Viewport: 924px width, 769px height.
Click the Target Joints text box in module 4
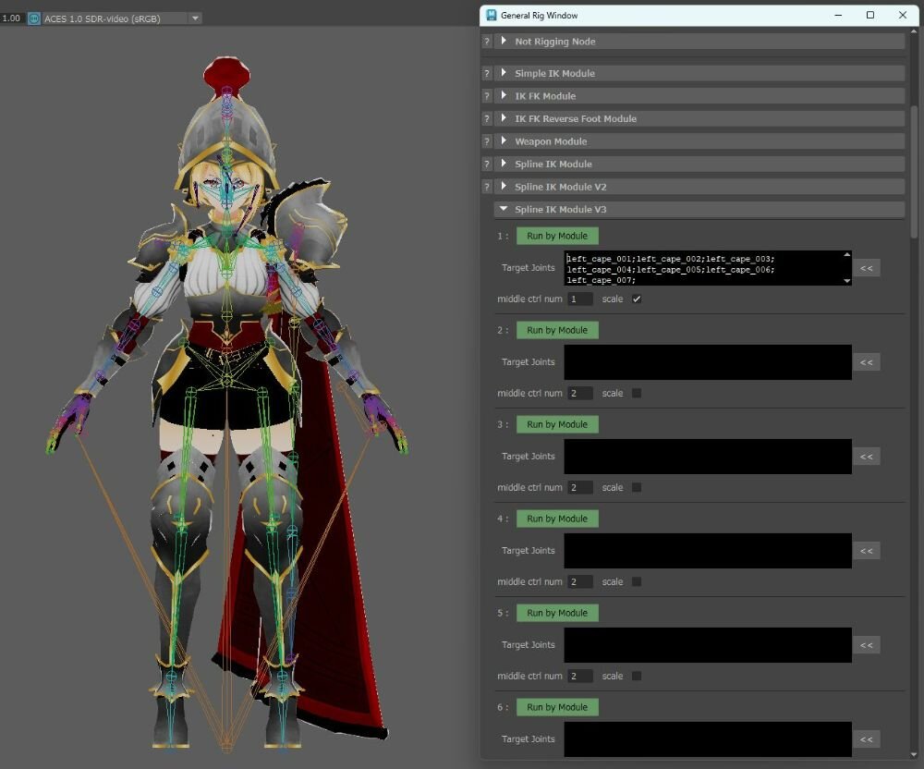pos(707,551)
